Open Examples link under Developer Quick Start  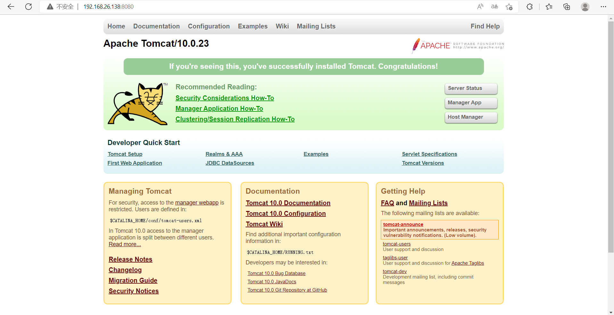[x=316, y=154]
